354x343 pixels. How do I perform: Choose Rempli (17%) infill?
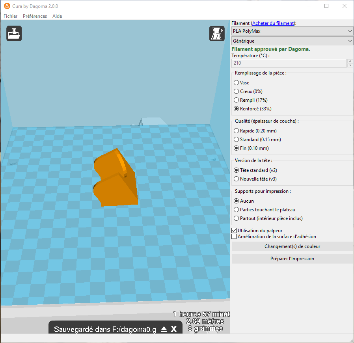click(251, 100)
